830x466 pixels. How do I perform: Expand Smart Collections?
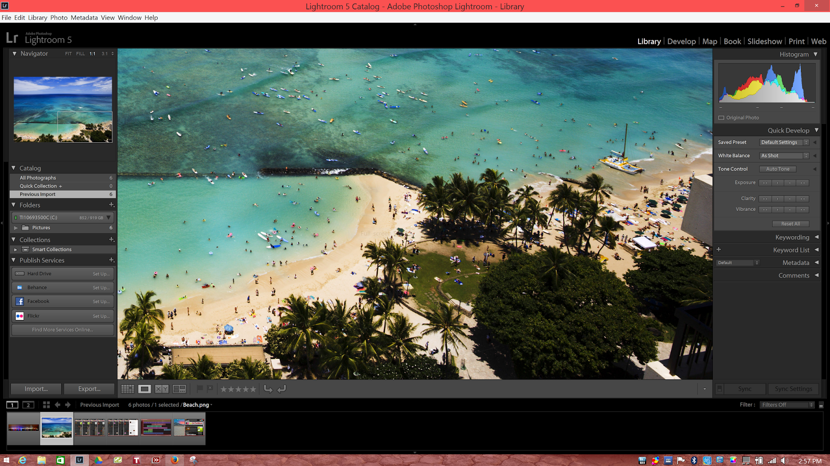[x=16, y=250]
